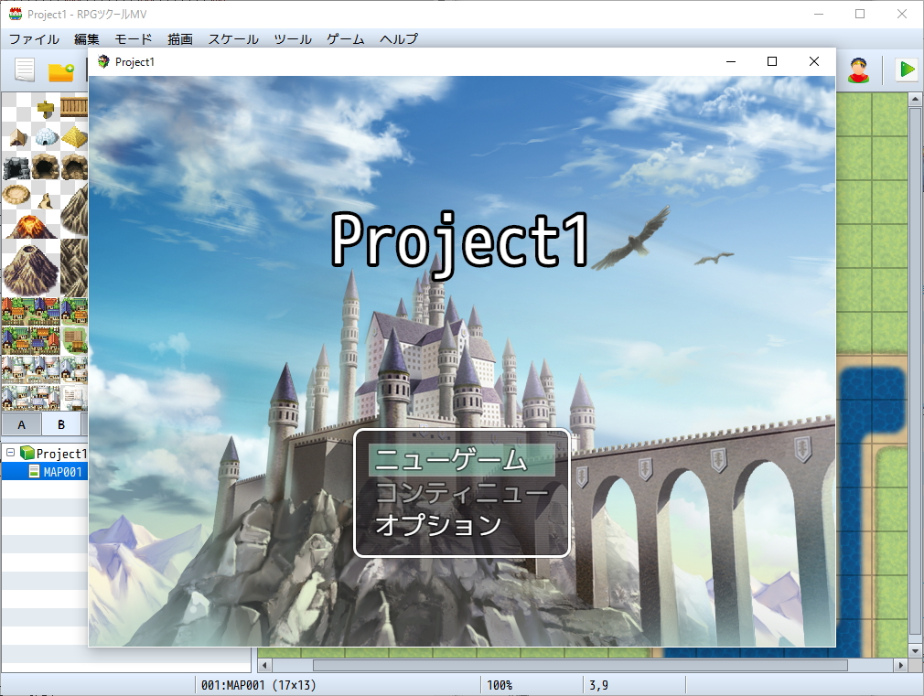Click the Project1 game window icon
The image size is (924, 696).
tap(103, 61)
